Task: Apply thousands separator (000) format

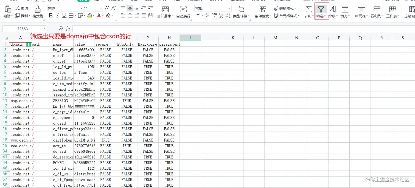Action: (x=214, y=16)
